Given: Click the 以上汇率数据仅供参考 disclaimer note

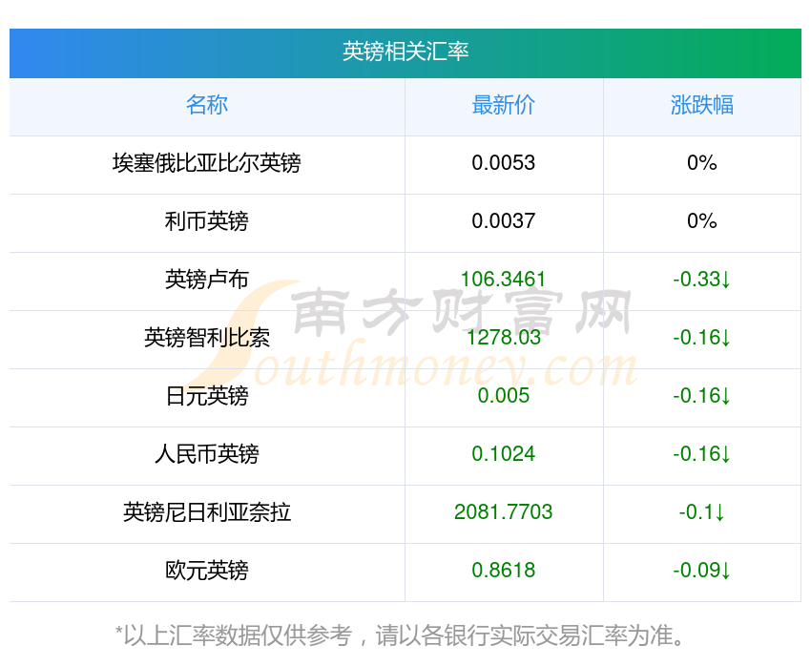Looking at the screenshot, I should tap(401, 635).
